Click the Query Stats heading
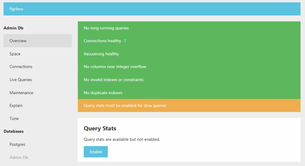Image resolution: width=305 pixels, height=166 pixels. point(100,128)
